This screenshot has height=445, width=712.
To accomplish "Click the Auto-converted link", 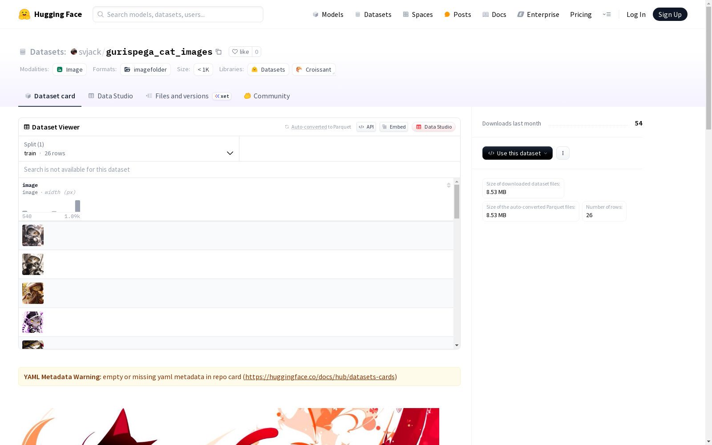I will click(x=309, y=127).
